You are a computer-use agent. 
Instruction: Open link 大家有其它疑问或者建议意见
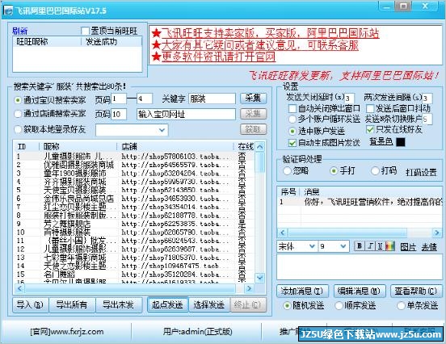[260, 45]
